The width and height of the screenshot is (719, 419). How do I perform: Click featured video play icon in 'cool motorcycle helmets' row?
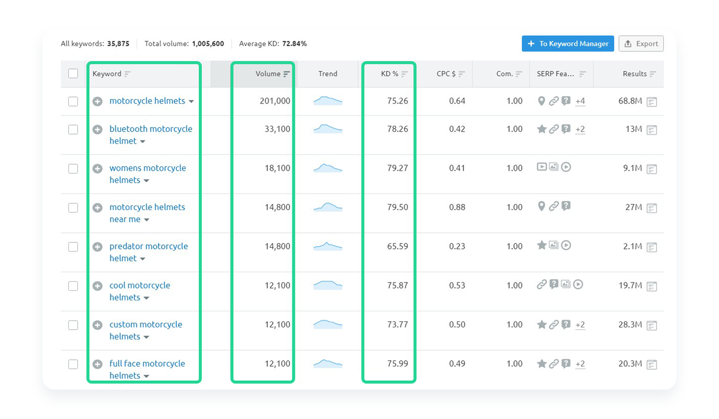(x=578, y=284)
